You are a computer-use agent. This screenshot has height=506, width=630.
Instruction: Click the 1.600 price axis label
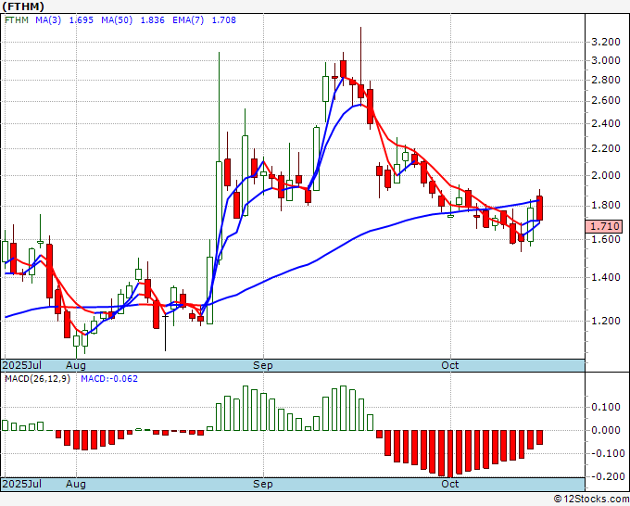click(606, 239)
